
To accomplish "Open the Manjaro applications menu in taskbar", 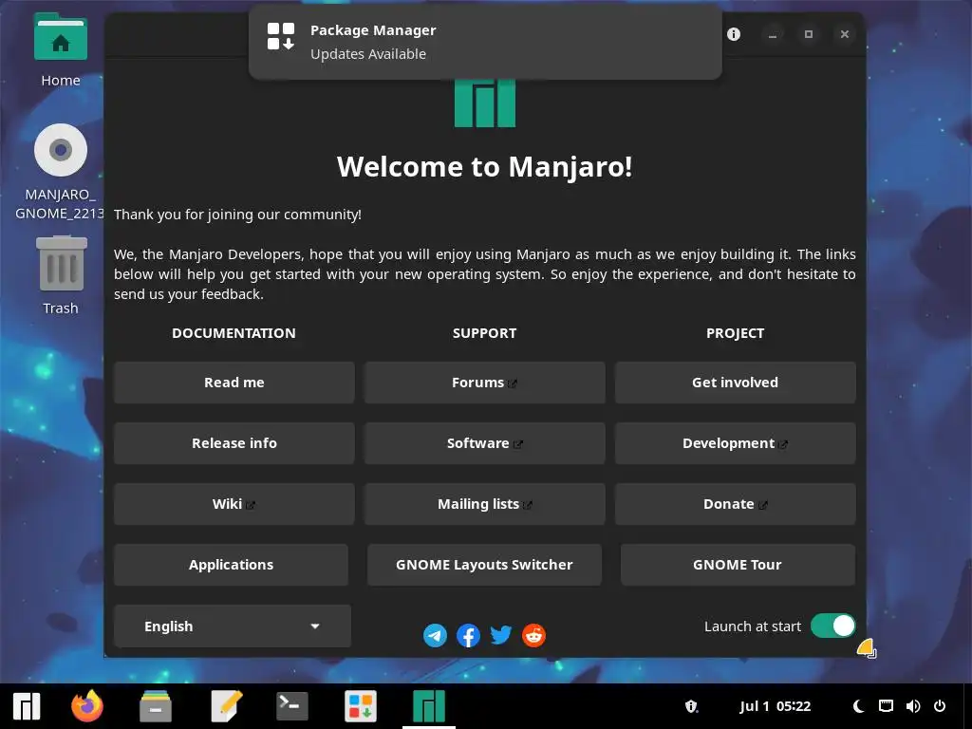I will (x=27, y=706).
